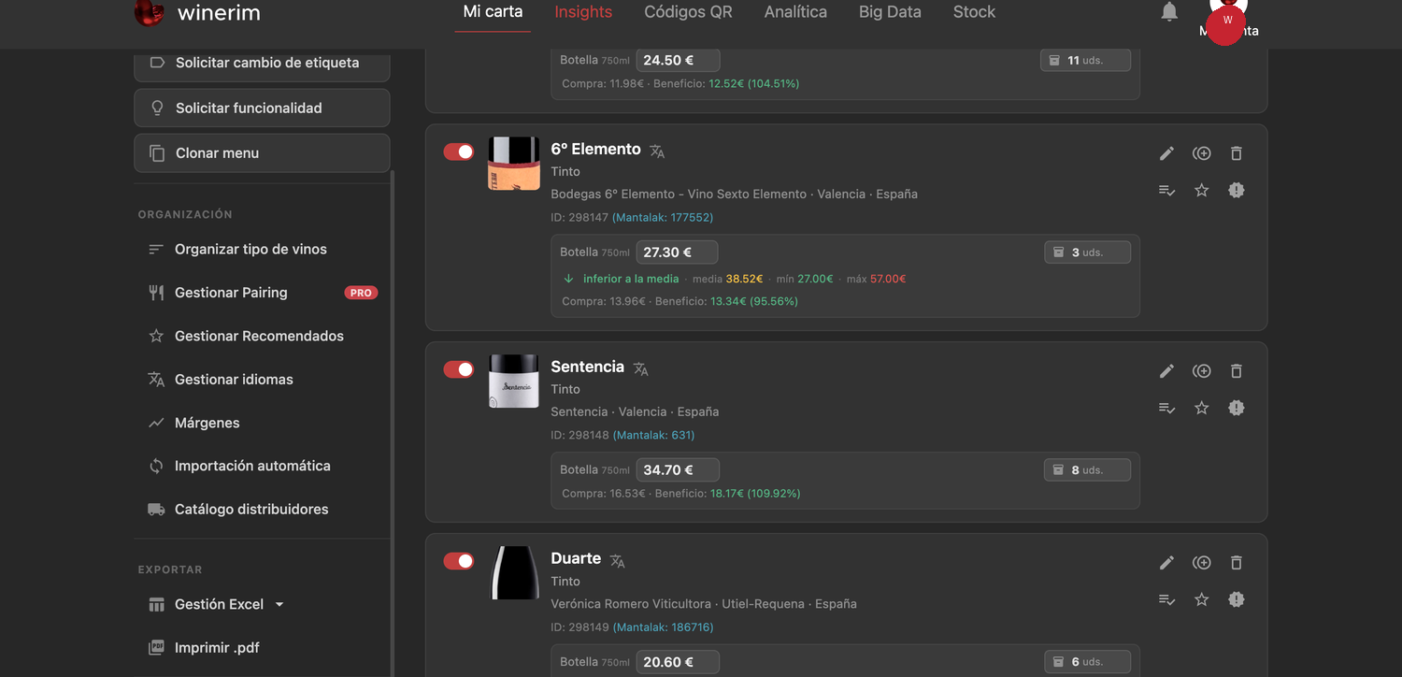Image resolution: width=1402 pixels, height=677 pixels.
Task: Click the Clonar menu button
Action: click(262, 152)
